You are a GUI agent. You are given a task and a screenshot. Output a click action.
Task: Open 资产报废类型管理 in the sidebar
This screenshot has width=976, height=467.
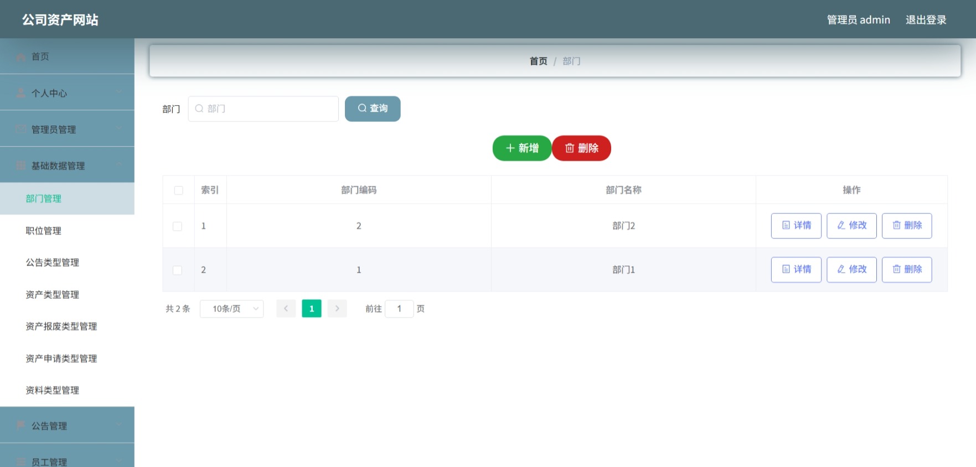click(67, 326)
